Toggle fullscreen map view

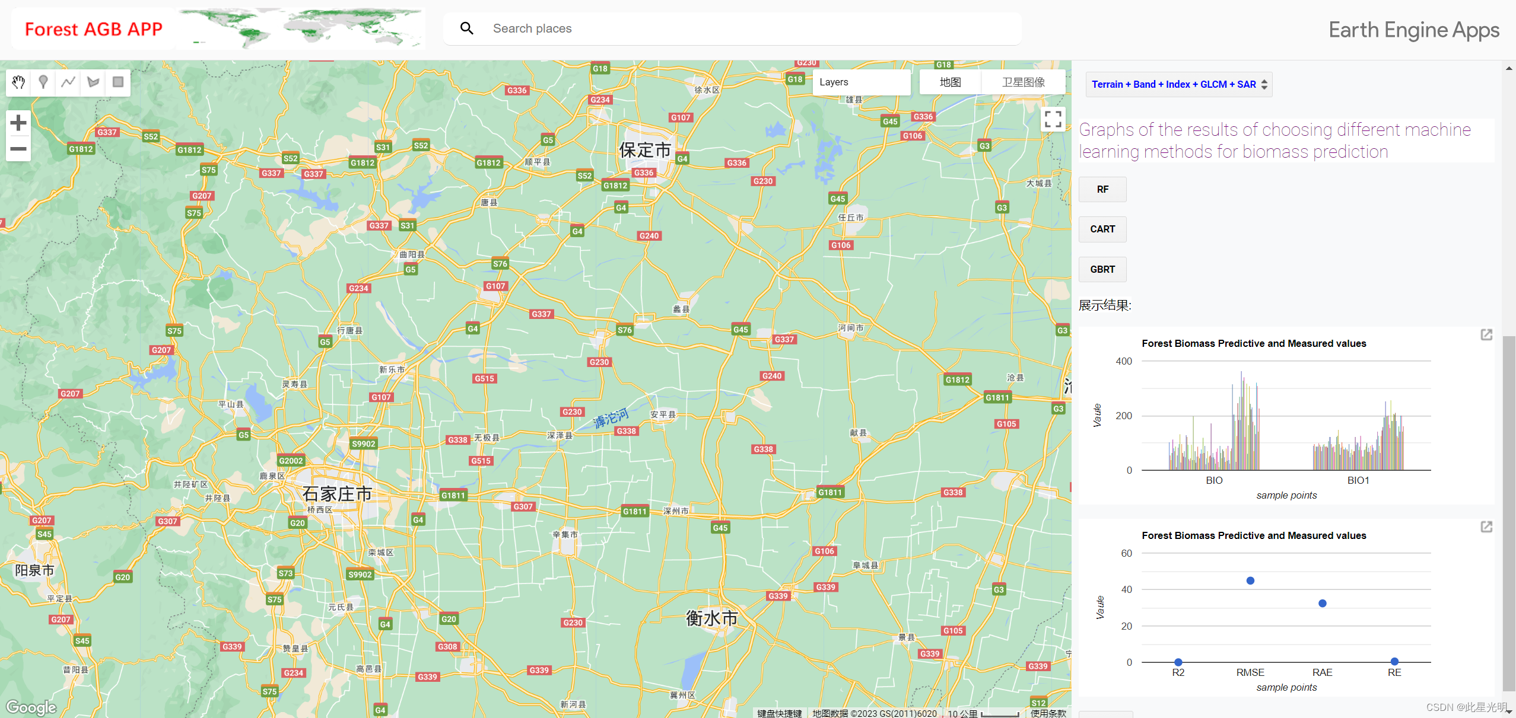click(1053, 119)
